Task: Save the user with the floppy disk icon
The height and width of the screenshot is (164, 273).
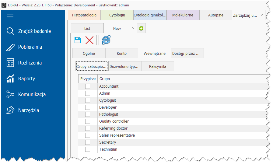Action: 78,40
